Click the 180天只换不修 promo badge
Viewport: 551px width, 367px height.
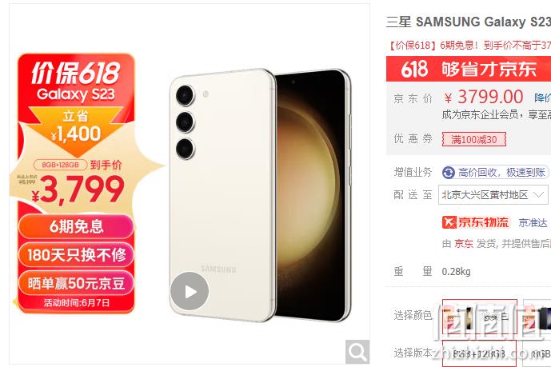coord(76,254)
